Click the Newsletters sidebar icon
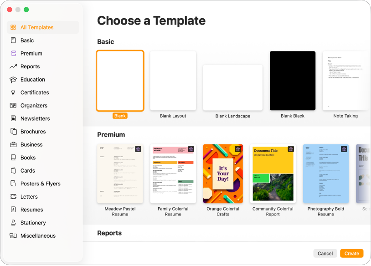 tap(14, 118)
